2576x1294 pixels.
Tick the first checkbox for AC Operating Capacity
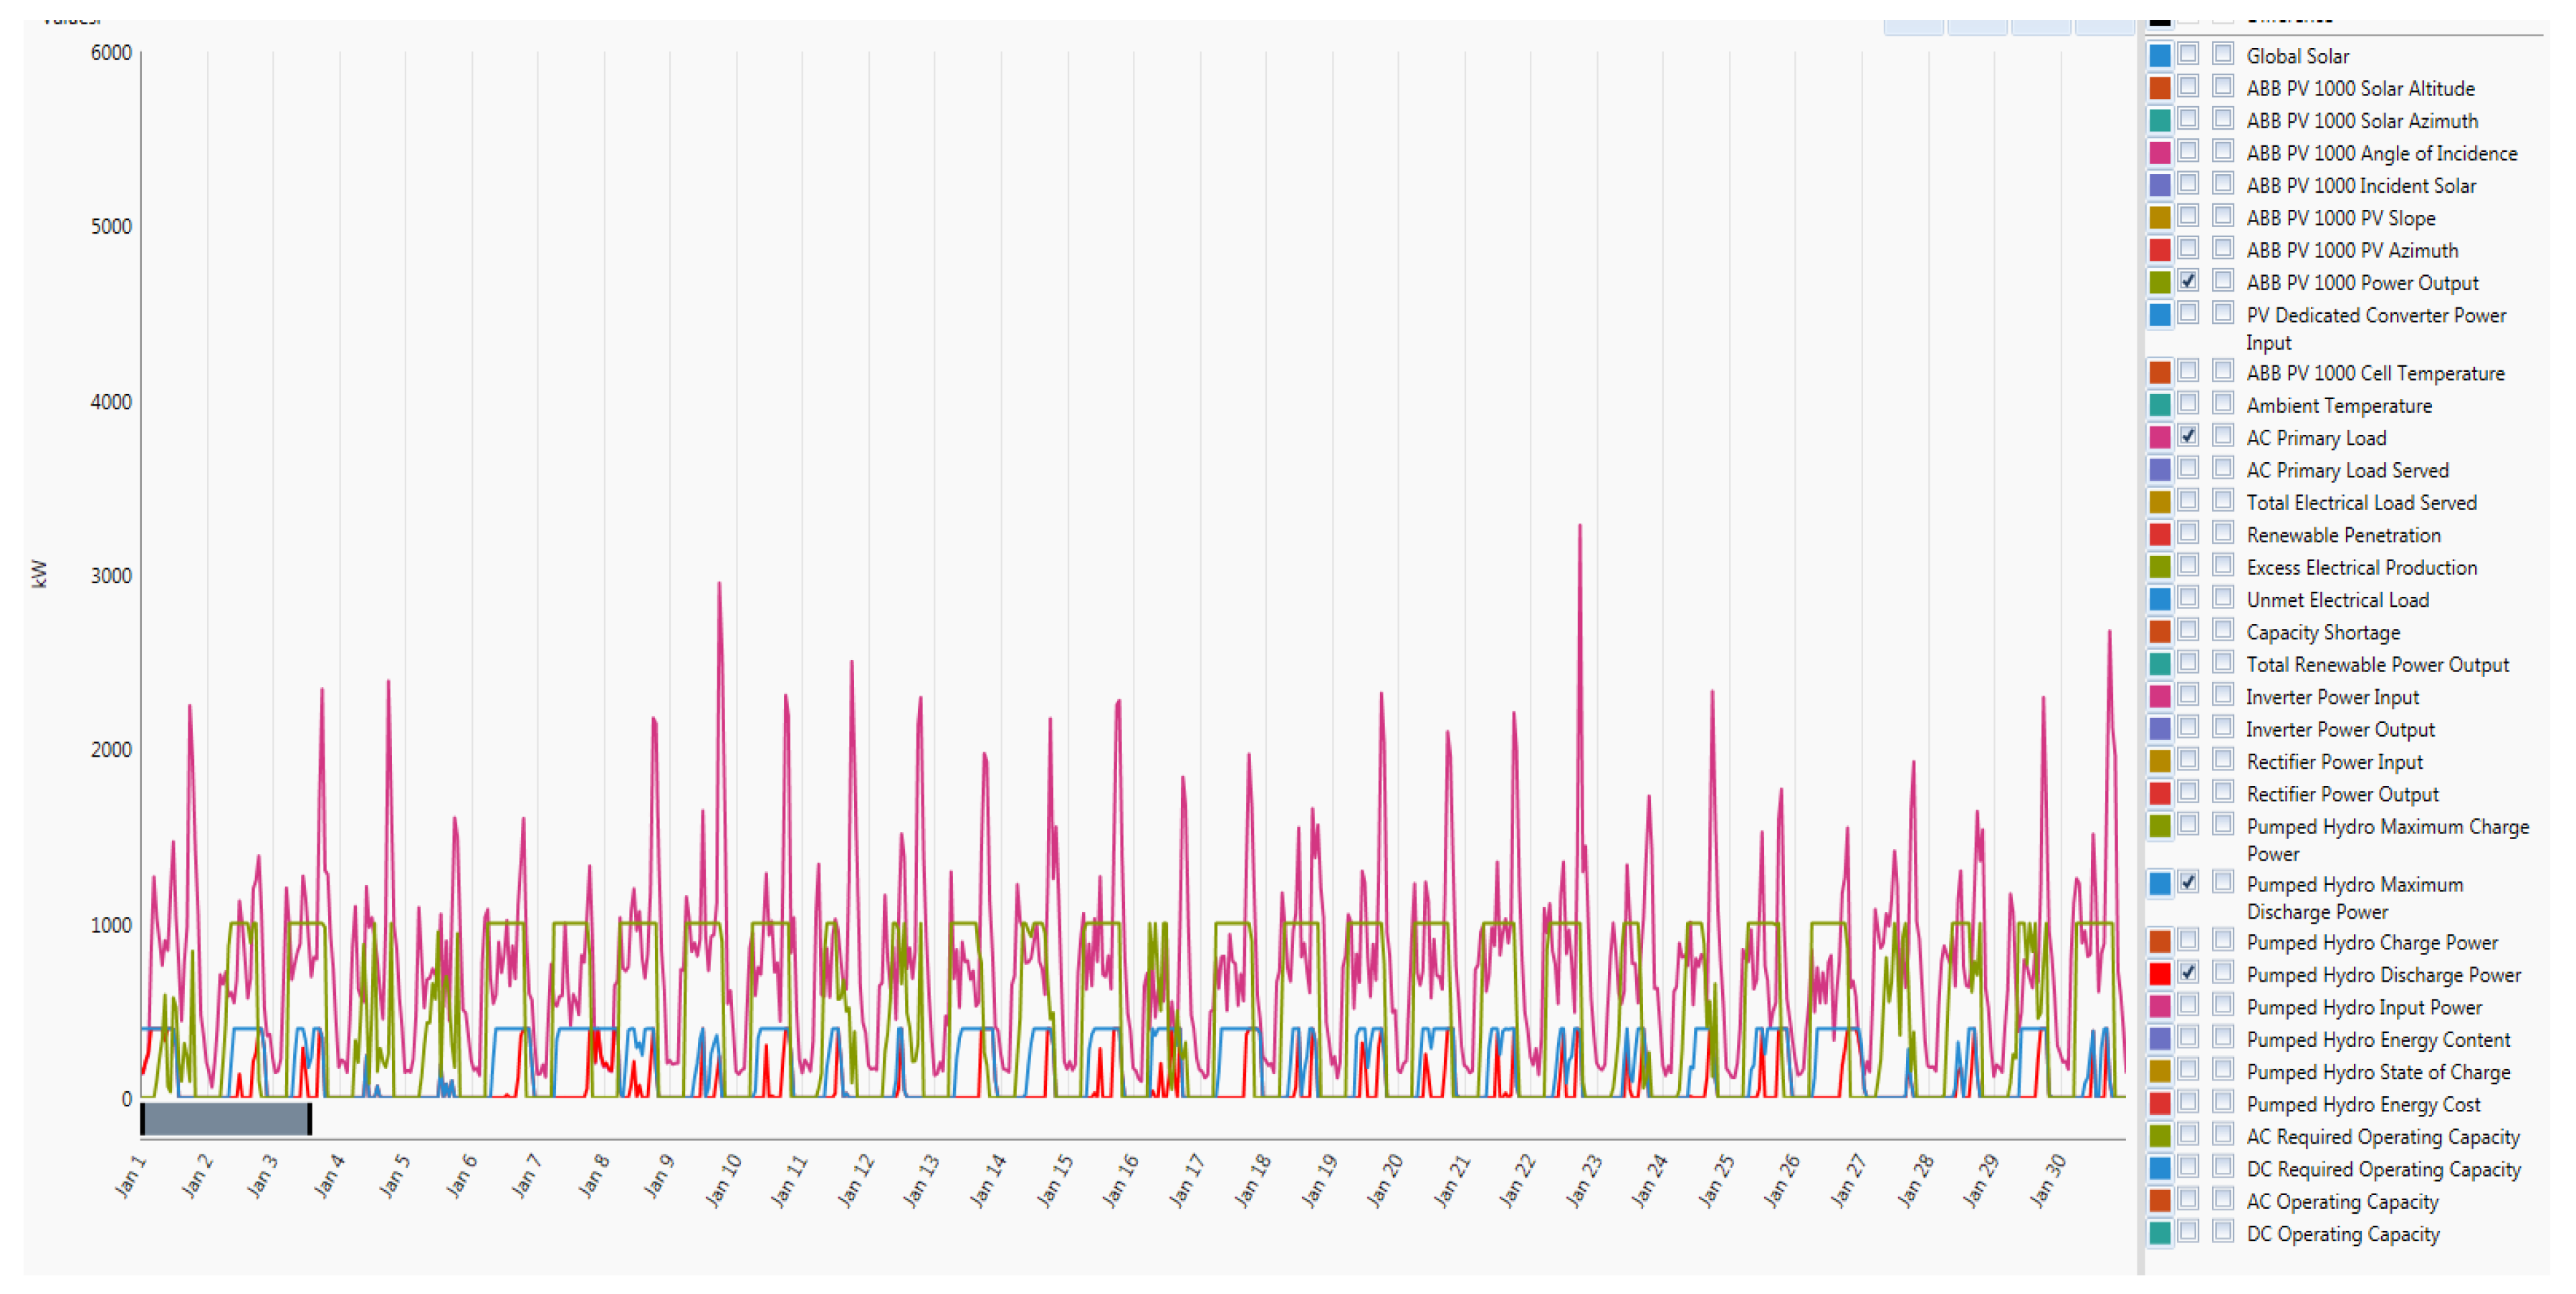2188,1200
